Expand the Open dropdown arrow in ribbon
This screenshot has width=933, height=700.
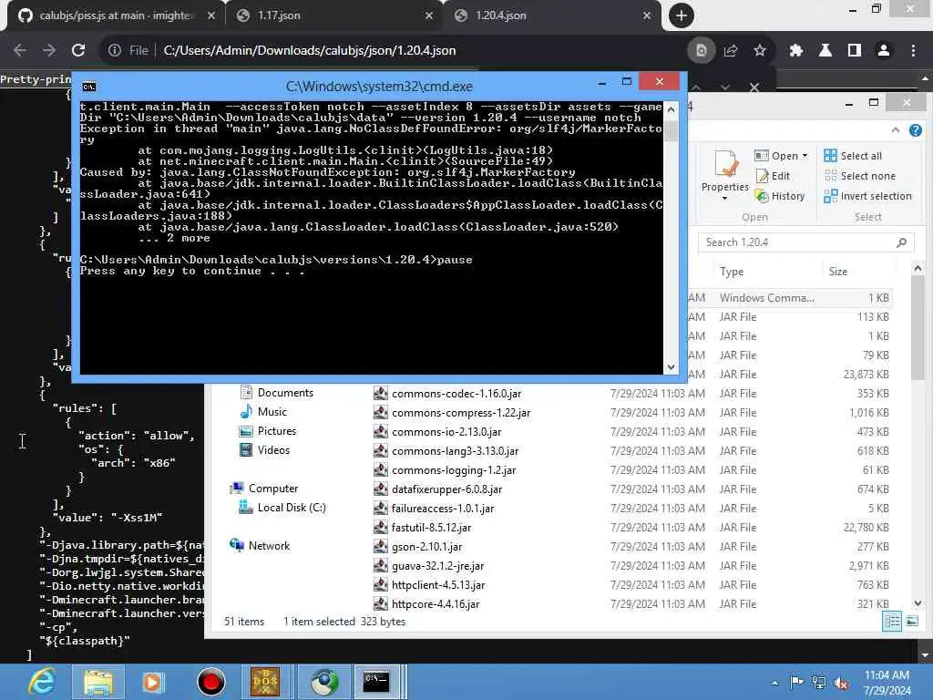point(805,156)
